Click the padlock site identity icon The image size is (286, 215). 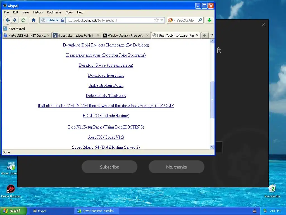(62, 20)
